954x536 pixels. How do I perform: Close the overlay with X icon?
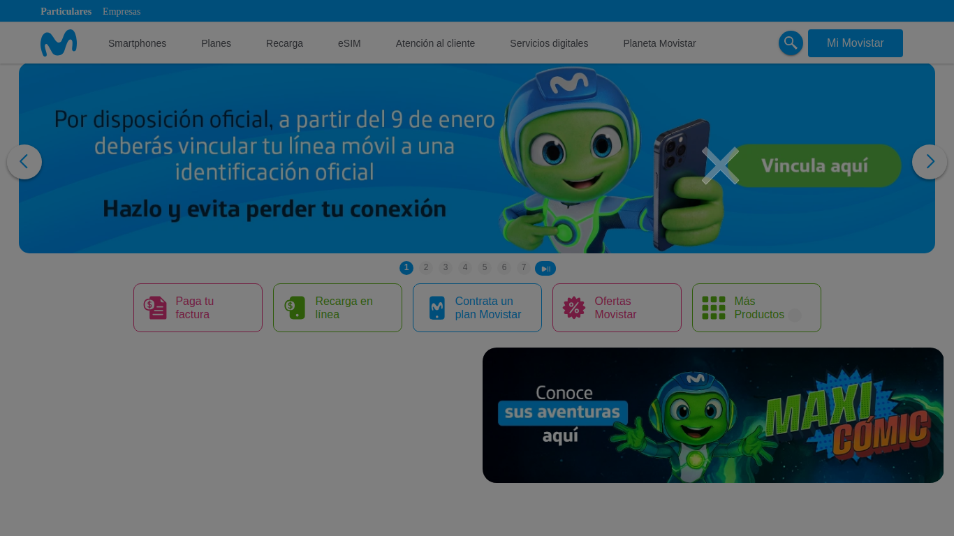point(720,166)
